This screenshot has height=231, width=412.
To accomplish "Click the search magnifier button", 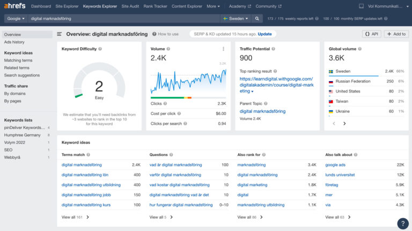I will coord(257,19).
